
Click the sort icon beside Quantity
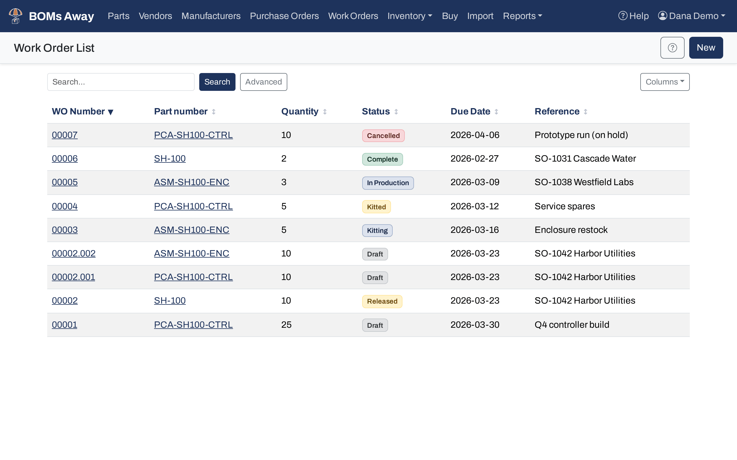(x=325, y=112)
